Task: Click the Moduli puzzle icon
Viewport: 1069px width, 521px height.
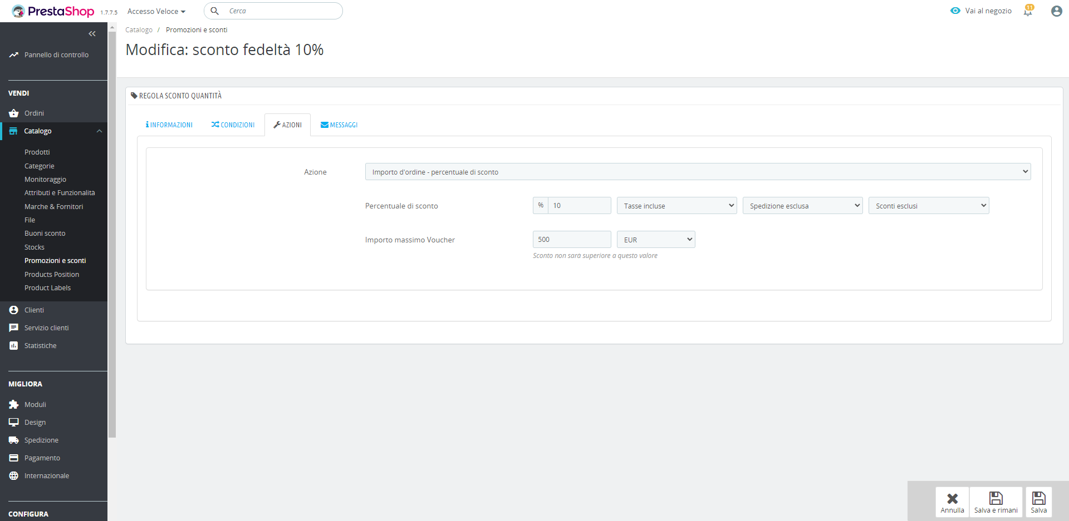Action: coord(14,405)
